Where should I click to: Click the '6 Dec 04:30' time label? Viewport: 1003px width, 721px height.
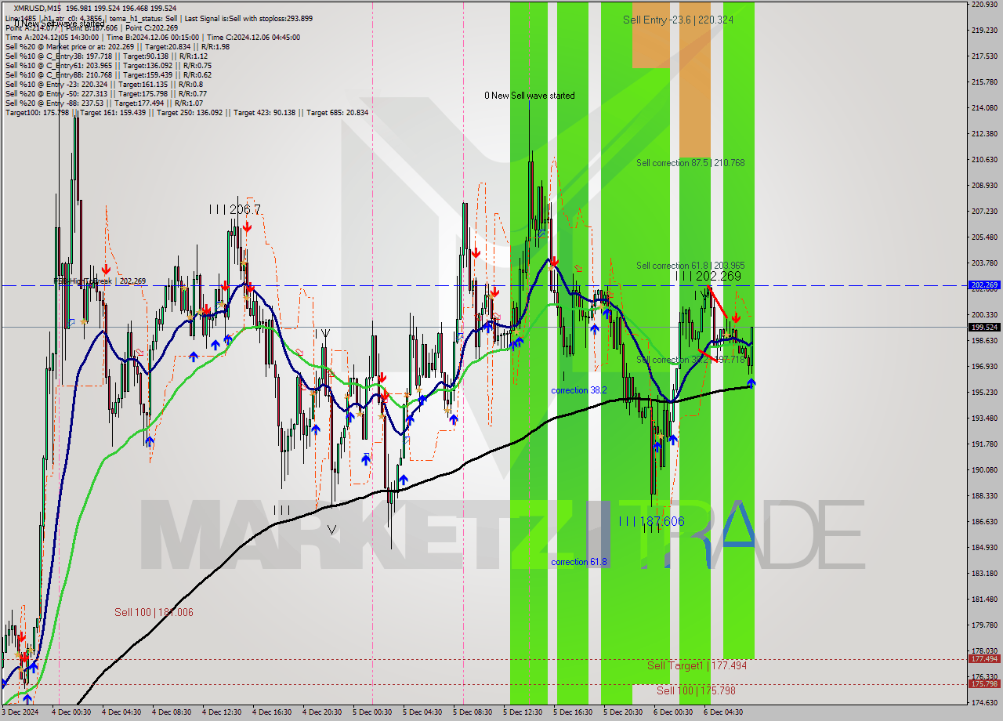click(x=723, y=712)
